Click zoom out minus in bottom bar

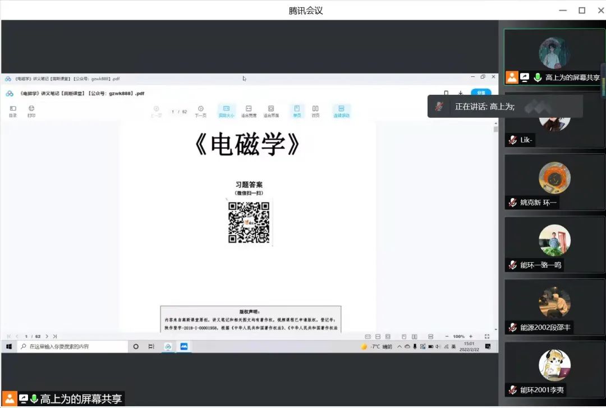pos(447,336)
